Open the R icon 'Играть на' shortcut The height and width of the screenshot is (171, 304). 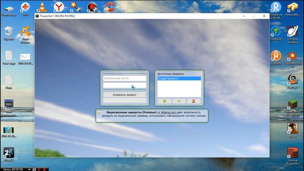(276, 10)
